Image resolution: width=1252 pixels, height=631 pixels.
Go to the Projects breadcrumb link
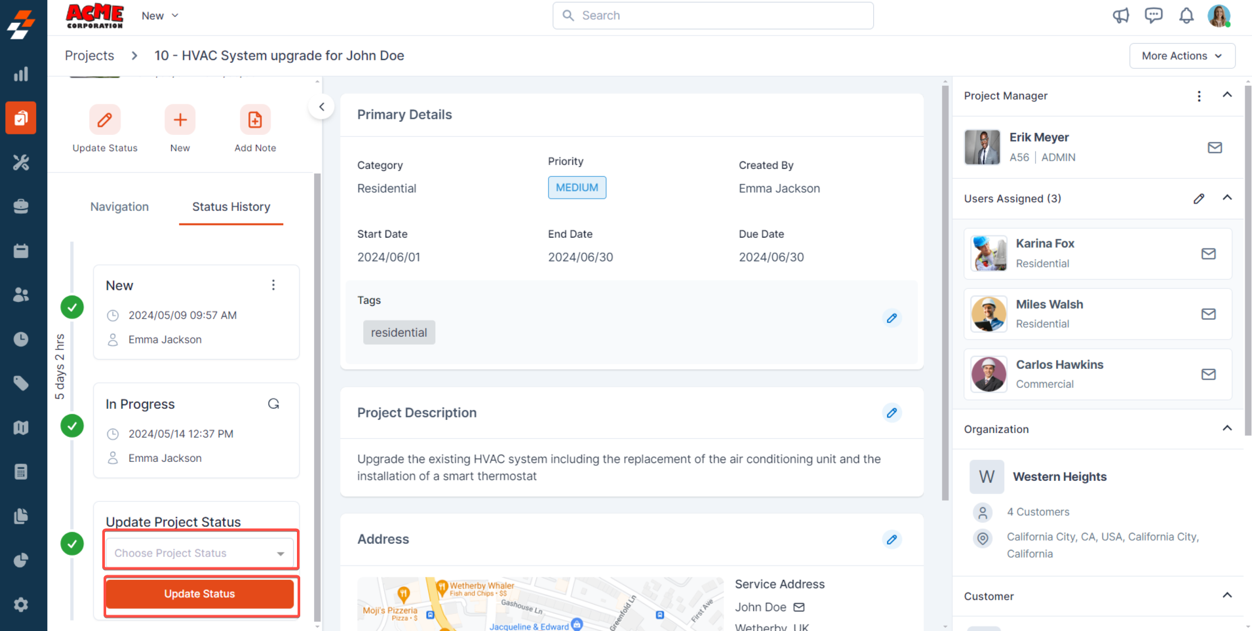pyautogui.click(x=89, y=56)
